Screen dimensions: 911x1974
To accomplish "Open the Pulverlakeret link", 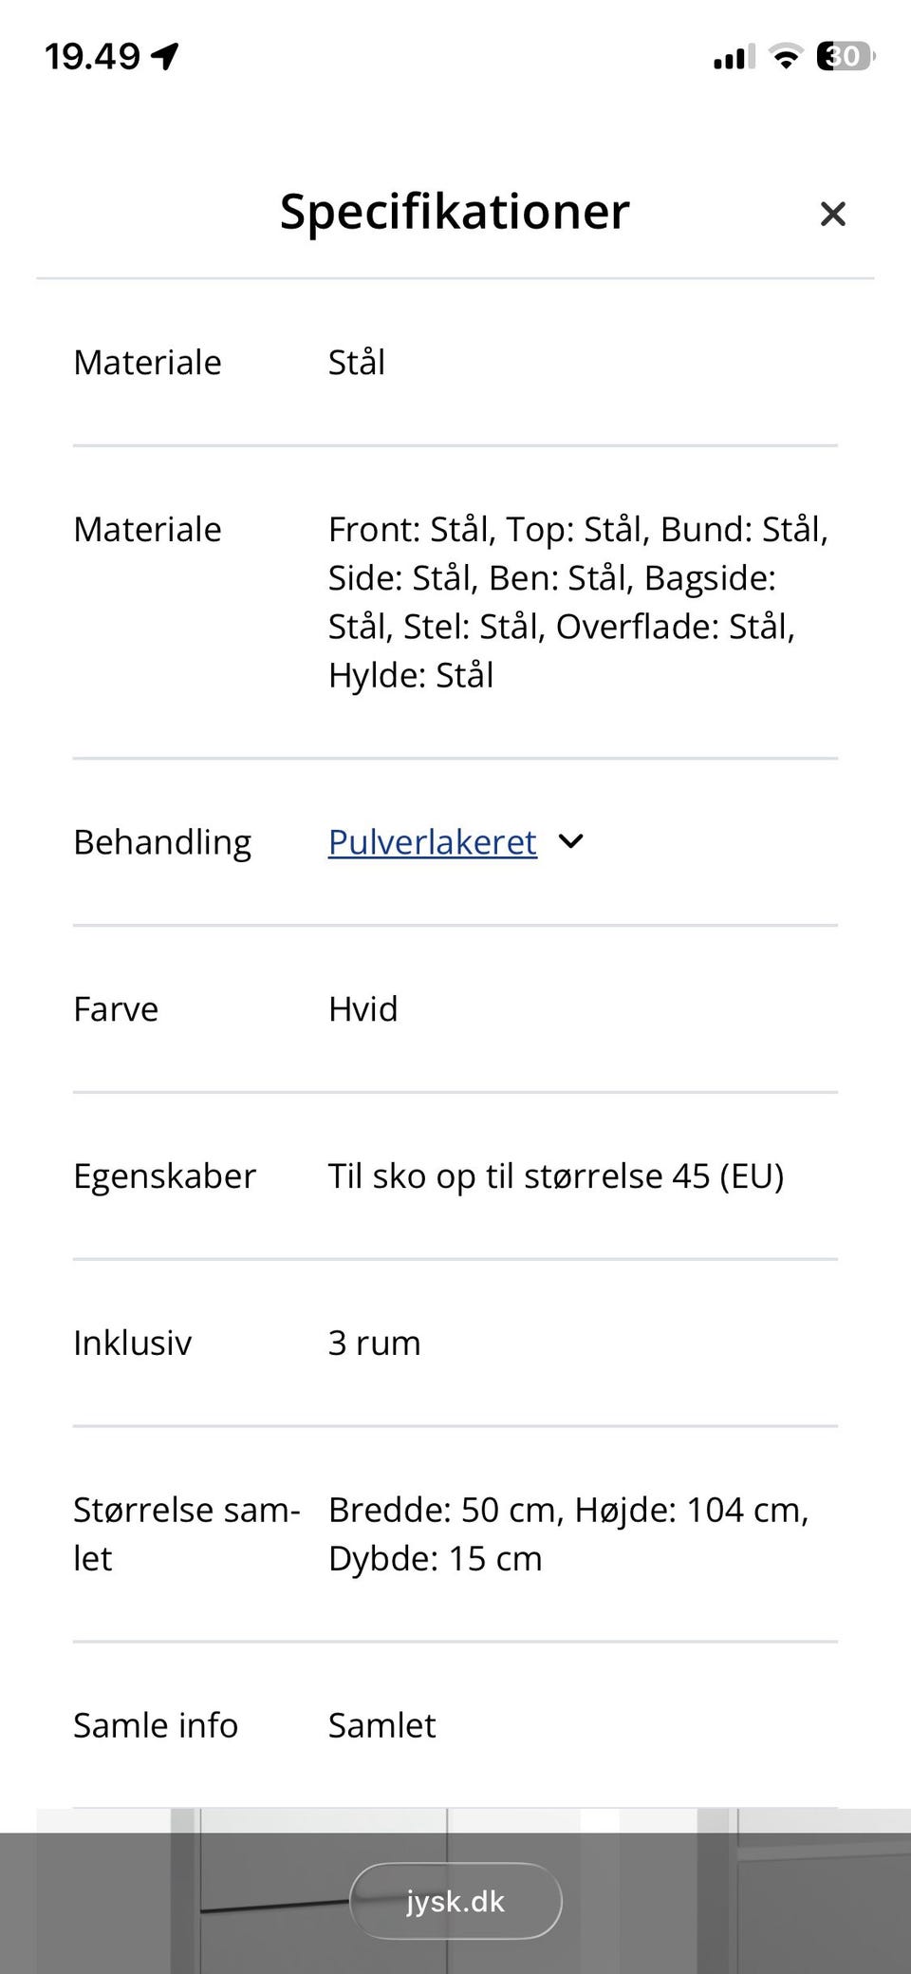I will point(432,842).
